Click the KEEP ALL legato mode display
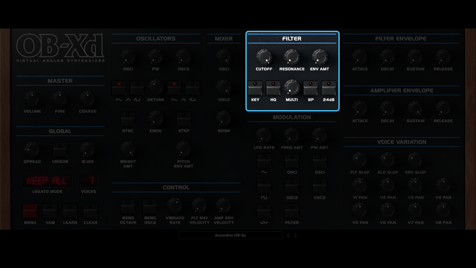Viewport: 476px width, 268px height. point(46,181)
